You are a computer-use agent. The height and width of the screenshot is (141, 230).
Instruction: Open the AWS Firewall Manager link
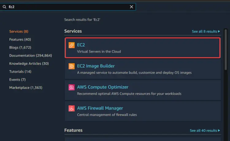[x=100, y=108]
